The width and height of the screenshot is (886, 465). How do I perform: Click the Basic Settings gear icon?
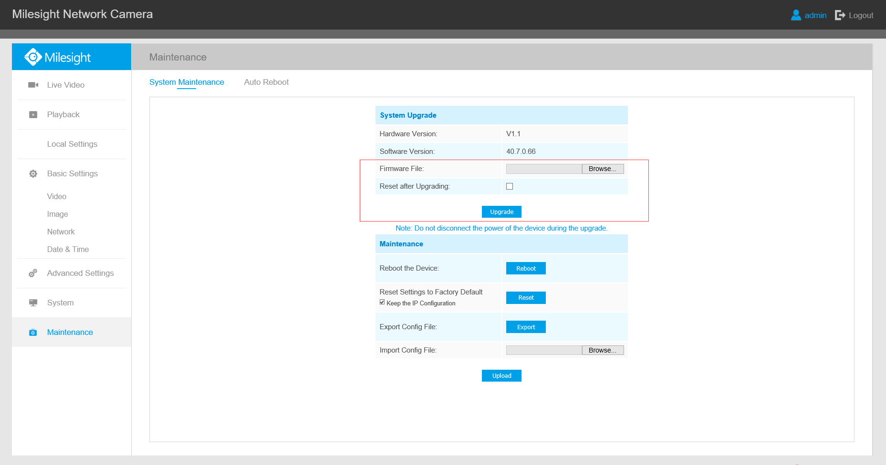(33, 174)
